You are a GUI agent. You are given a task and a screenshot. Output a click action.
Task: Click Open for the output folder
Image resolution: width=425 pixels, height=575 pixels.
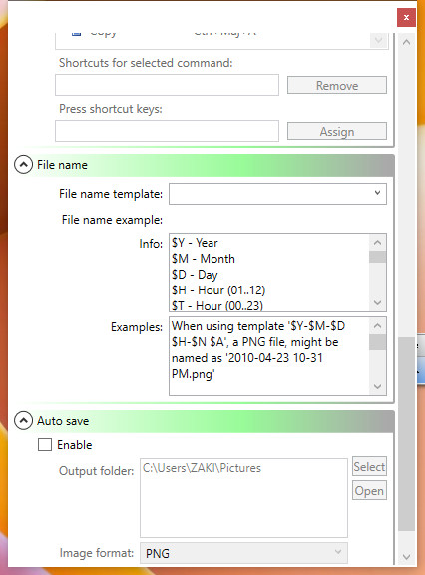coord(369,490)
